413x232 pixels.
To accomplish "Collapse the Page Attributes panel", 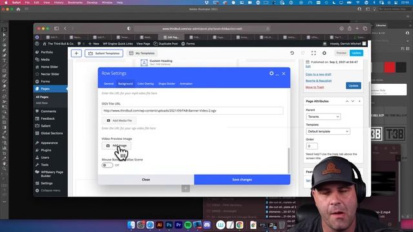I will (x=359, y=101).
